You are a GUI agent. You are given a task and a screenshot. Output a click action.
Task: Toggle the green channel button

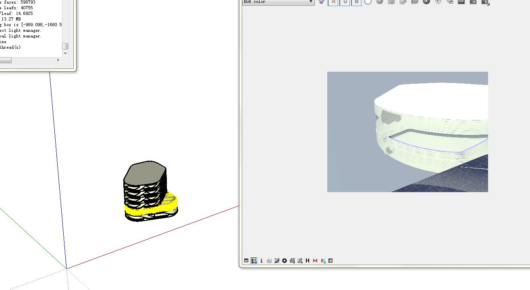(x=345, y=2)
